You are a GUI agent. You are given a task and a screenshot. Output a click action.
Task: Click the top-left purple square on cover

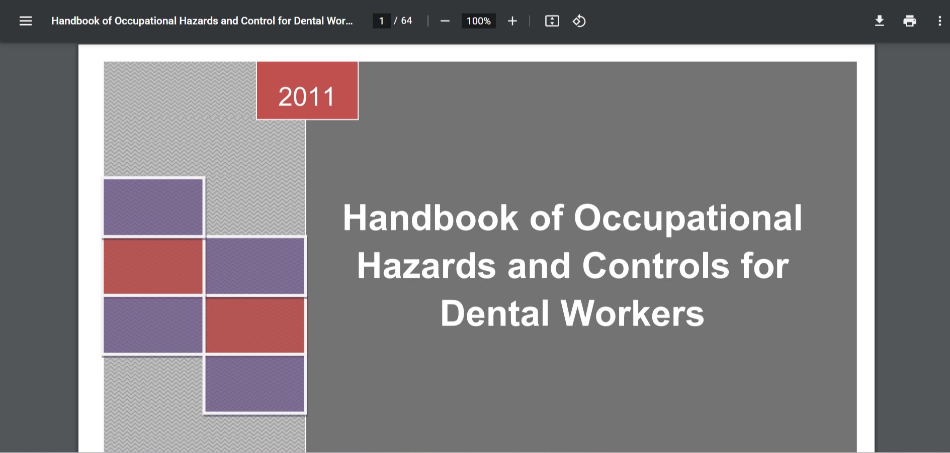pos(153,207)
